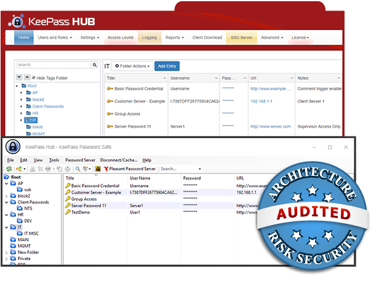Click into the KeePass Search box
Screen dimensions: 371x281
tap(179, 169)
